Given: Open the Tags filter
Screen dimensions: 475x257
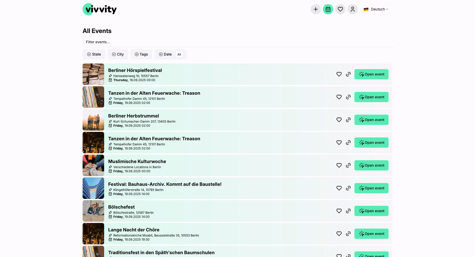Looking at the screenshot, I should click(x=141, y=54).
